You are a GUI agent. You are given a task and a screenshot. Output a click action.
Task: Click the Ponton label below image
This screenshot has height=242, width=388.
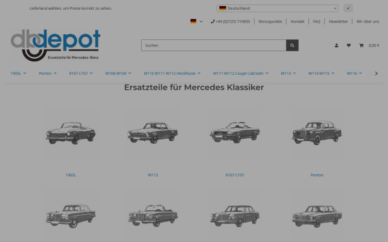coord(317,175)
